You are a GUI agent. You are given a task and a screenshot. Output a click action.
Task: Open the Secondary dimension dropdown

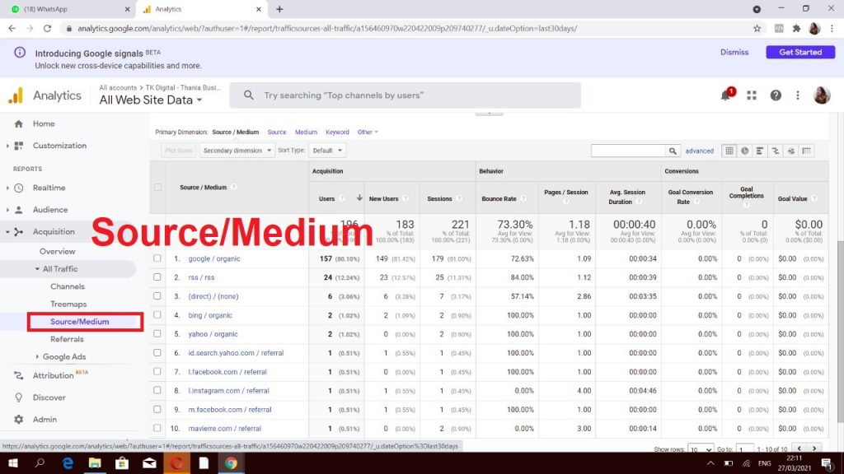pos(237,151)
